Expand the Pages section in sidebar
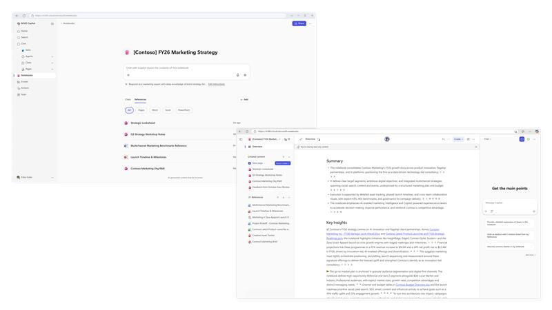The image size is (552, 310). (x=52, y=69)
